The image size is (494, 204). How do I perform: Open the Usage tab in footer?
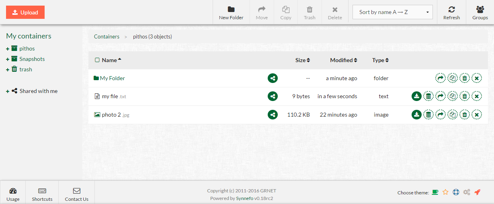(13, 194)
